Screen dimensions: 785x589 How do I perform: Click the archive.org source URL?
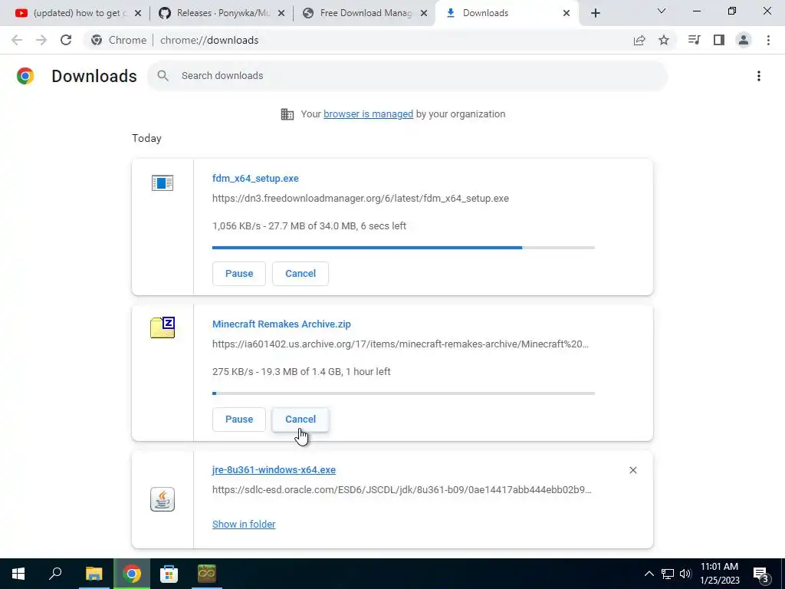pos(400,344)
